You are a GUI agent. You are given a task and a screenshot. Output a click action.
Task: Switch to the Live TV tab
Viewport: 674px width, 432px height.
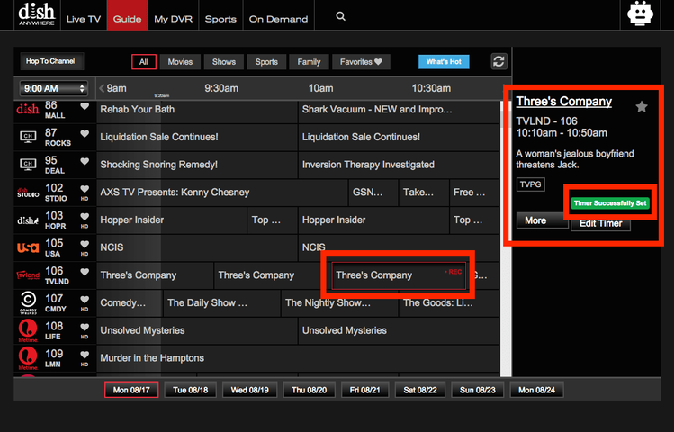pyautogui.click(x=84, y=19)
